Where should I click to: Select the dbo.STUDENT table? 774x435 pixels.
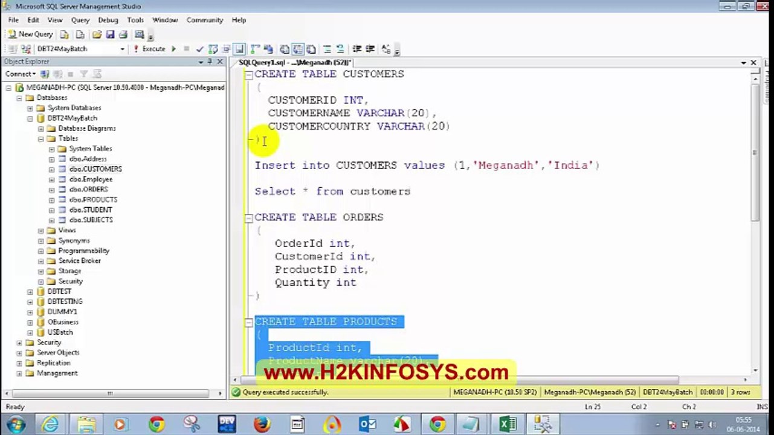(x=91, y=210)
